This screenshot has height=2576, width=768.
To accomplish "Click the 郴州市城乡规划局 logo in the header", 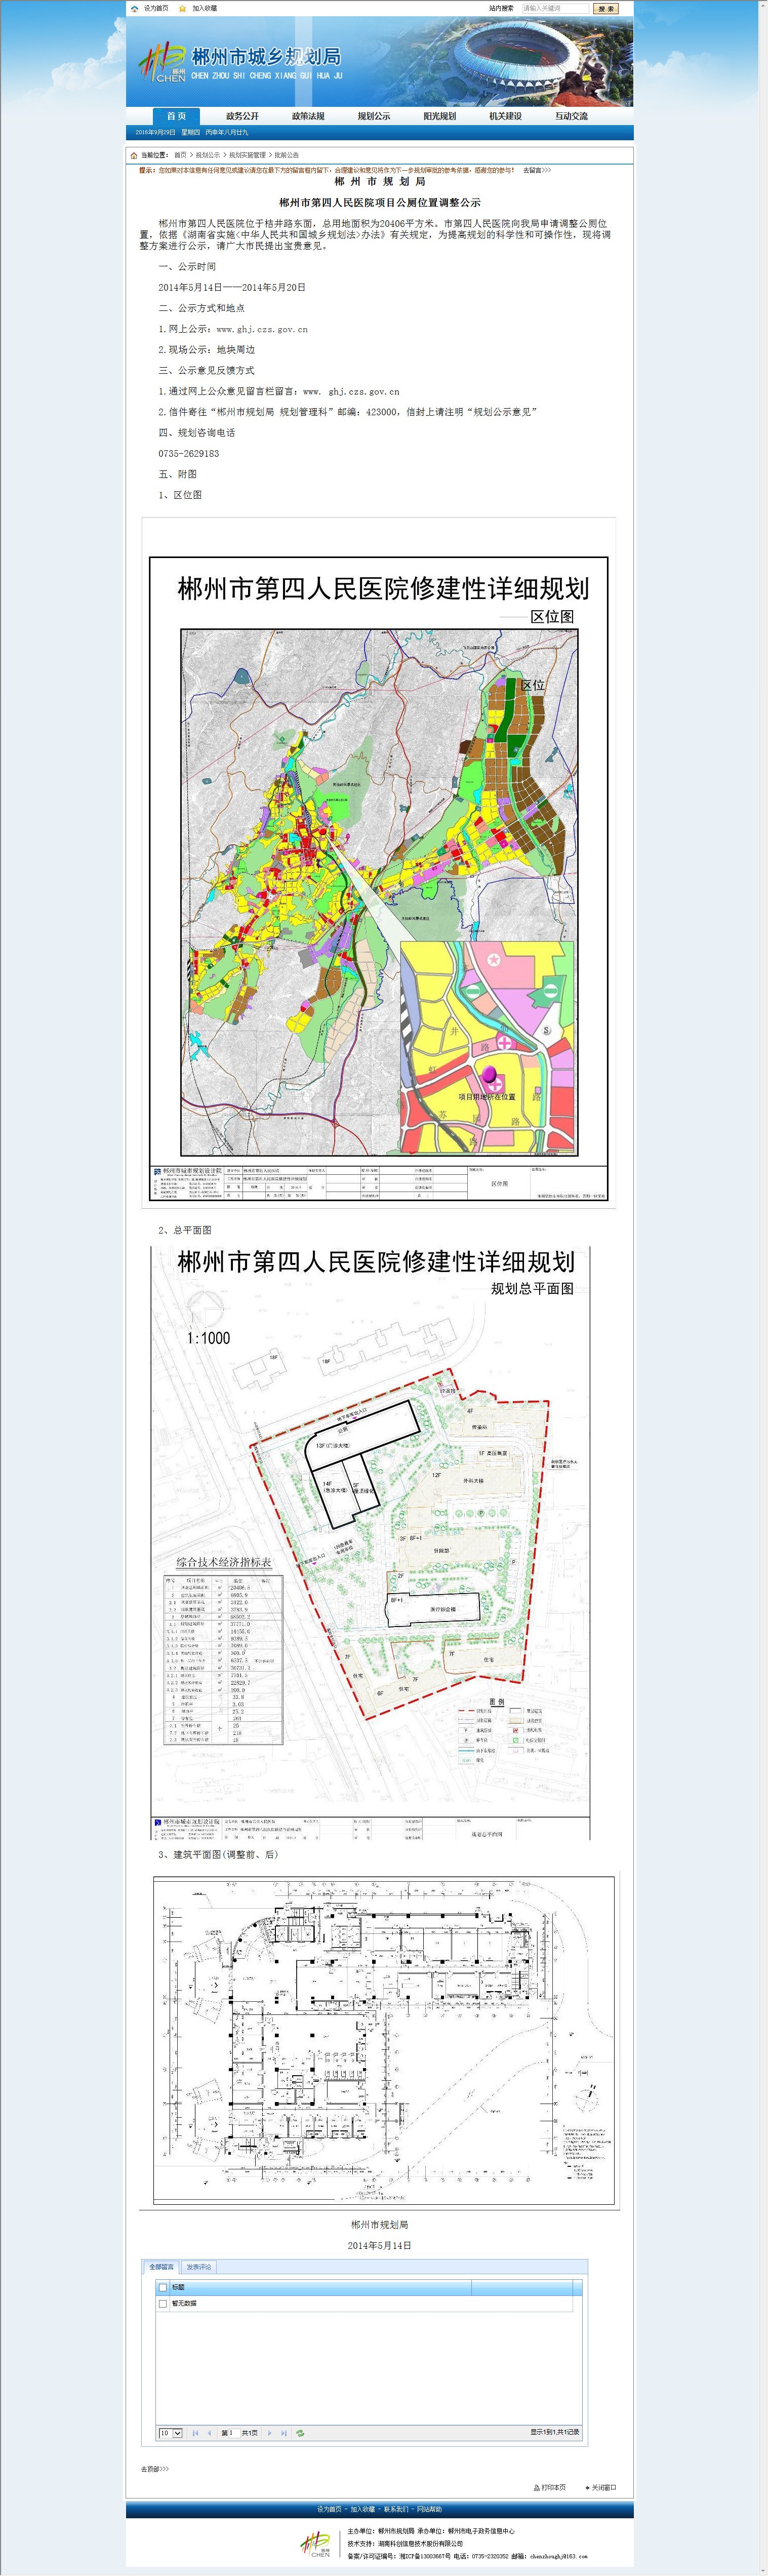I will click(240, 62).
